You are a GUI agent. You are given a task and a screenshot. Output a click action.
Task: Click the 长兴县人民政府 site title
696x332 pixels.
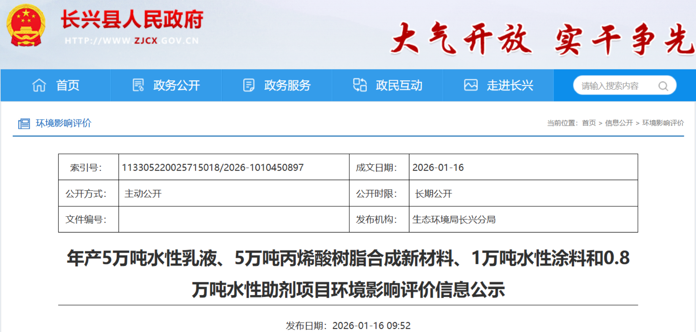click(132, 19)
